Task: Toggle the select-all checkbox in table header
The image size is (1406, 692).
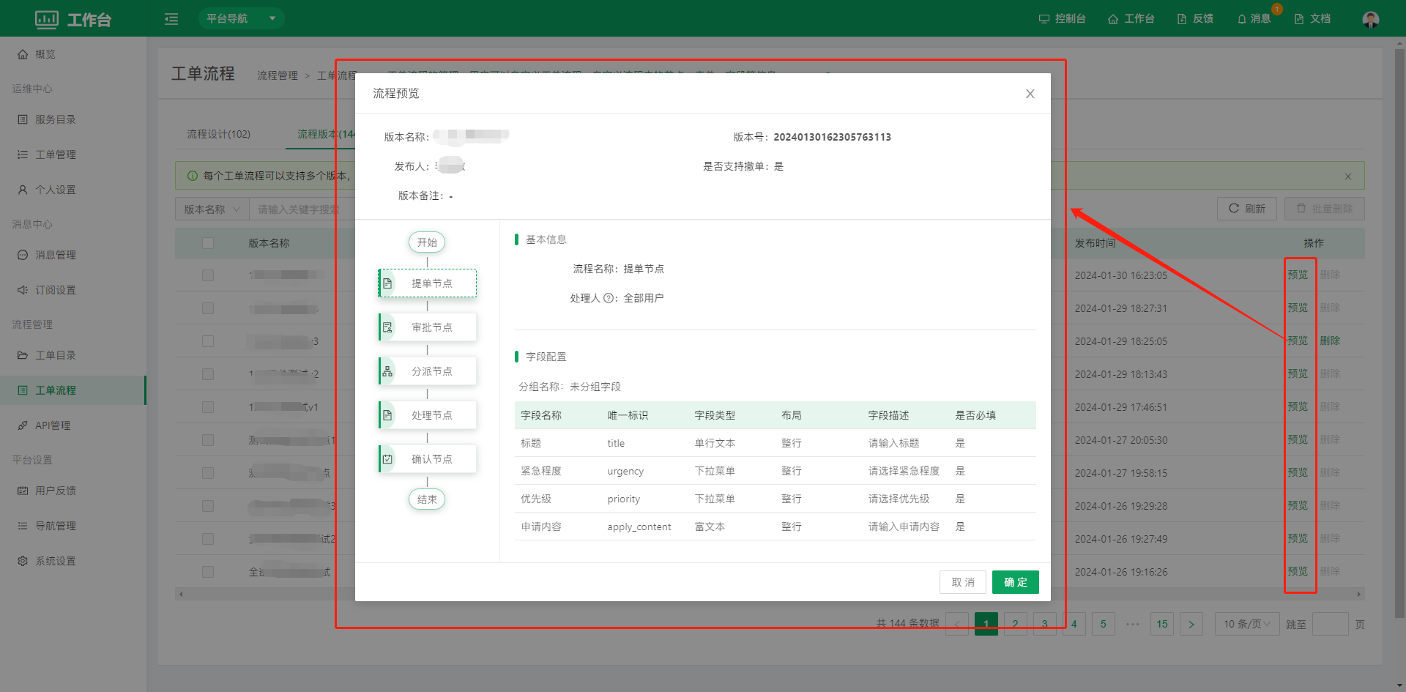Action: [x=208, y=243]
